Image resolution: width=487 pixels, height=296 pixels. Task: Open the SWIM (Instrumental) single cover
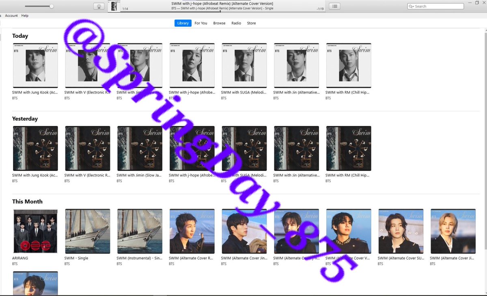tap(140, 231)
